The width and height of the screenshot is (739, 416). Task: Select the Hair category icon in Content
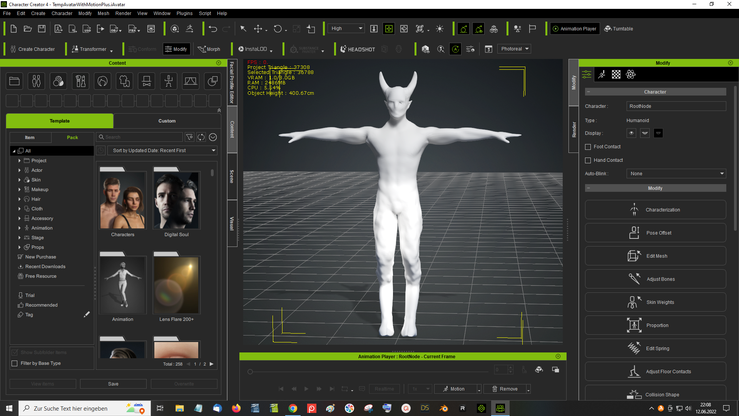coord(102,81)
